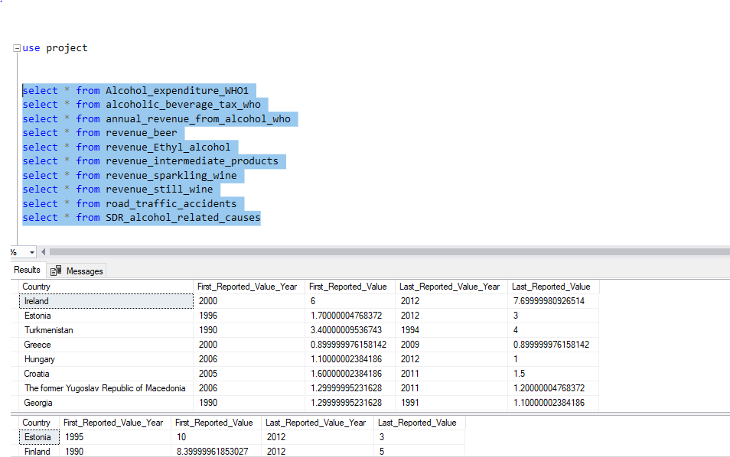Click year 1991 in Georgia row

pyautogui.click(x=451, y=403)
